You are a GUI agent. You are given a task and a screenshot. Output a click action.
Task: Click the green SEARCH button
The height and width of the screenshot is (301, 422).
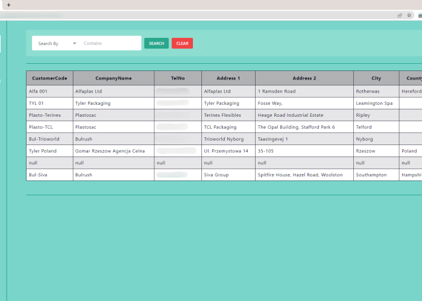[156, 43]
